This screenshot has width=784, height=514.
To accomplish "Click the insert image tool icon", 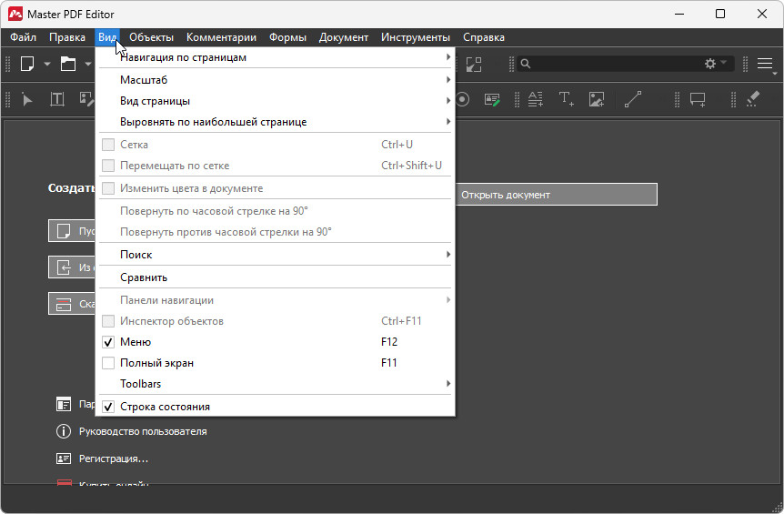I will tap(597, 99).
